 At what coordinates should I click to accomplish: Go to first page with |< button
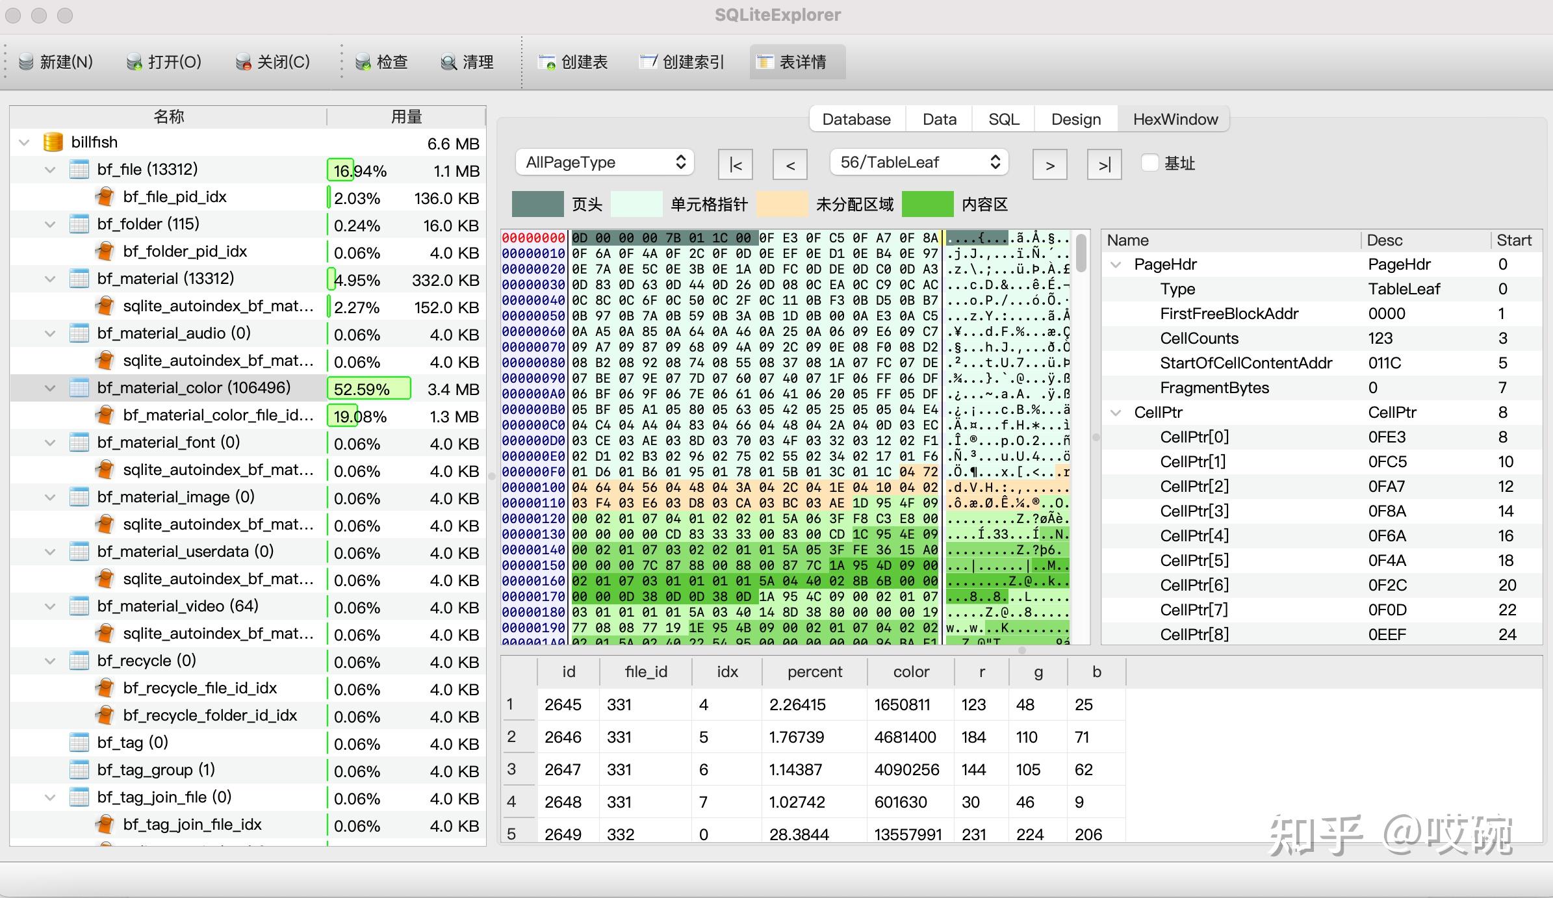[x=736, y=164]
